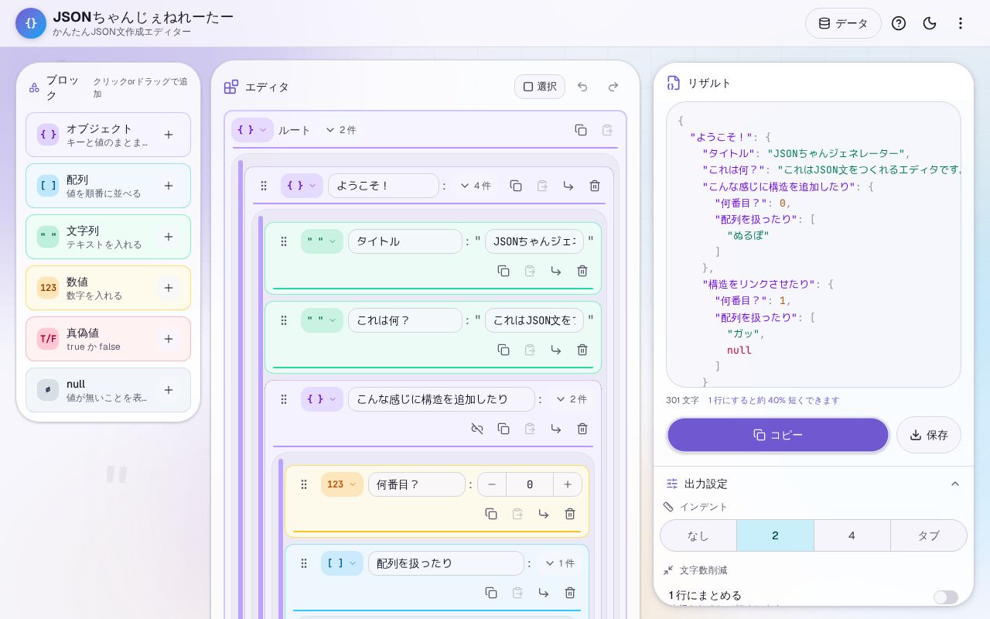Add a 文字列 block with plus
The height and width of the screenshot is (619, 990).
click(169, 237)
